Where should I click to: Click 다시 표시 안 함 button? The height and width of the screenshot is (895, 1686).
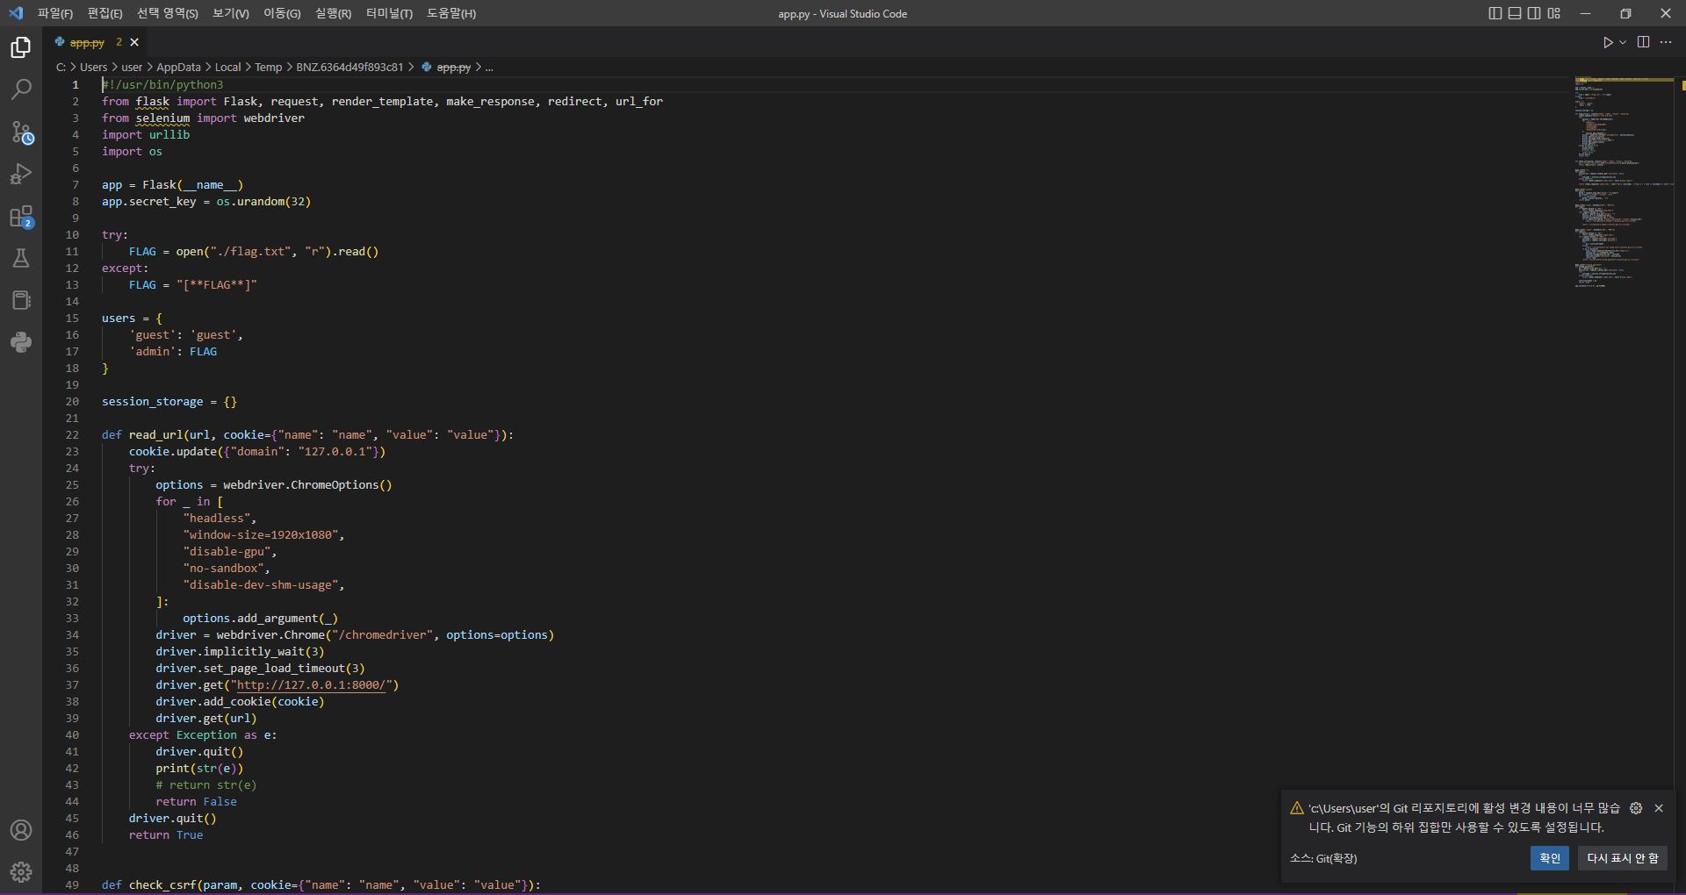pos(1622,858)
